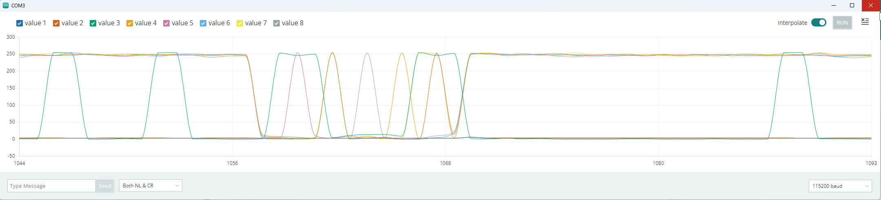
Task: Click the y-axis label 100
Action: pos(11,105)
